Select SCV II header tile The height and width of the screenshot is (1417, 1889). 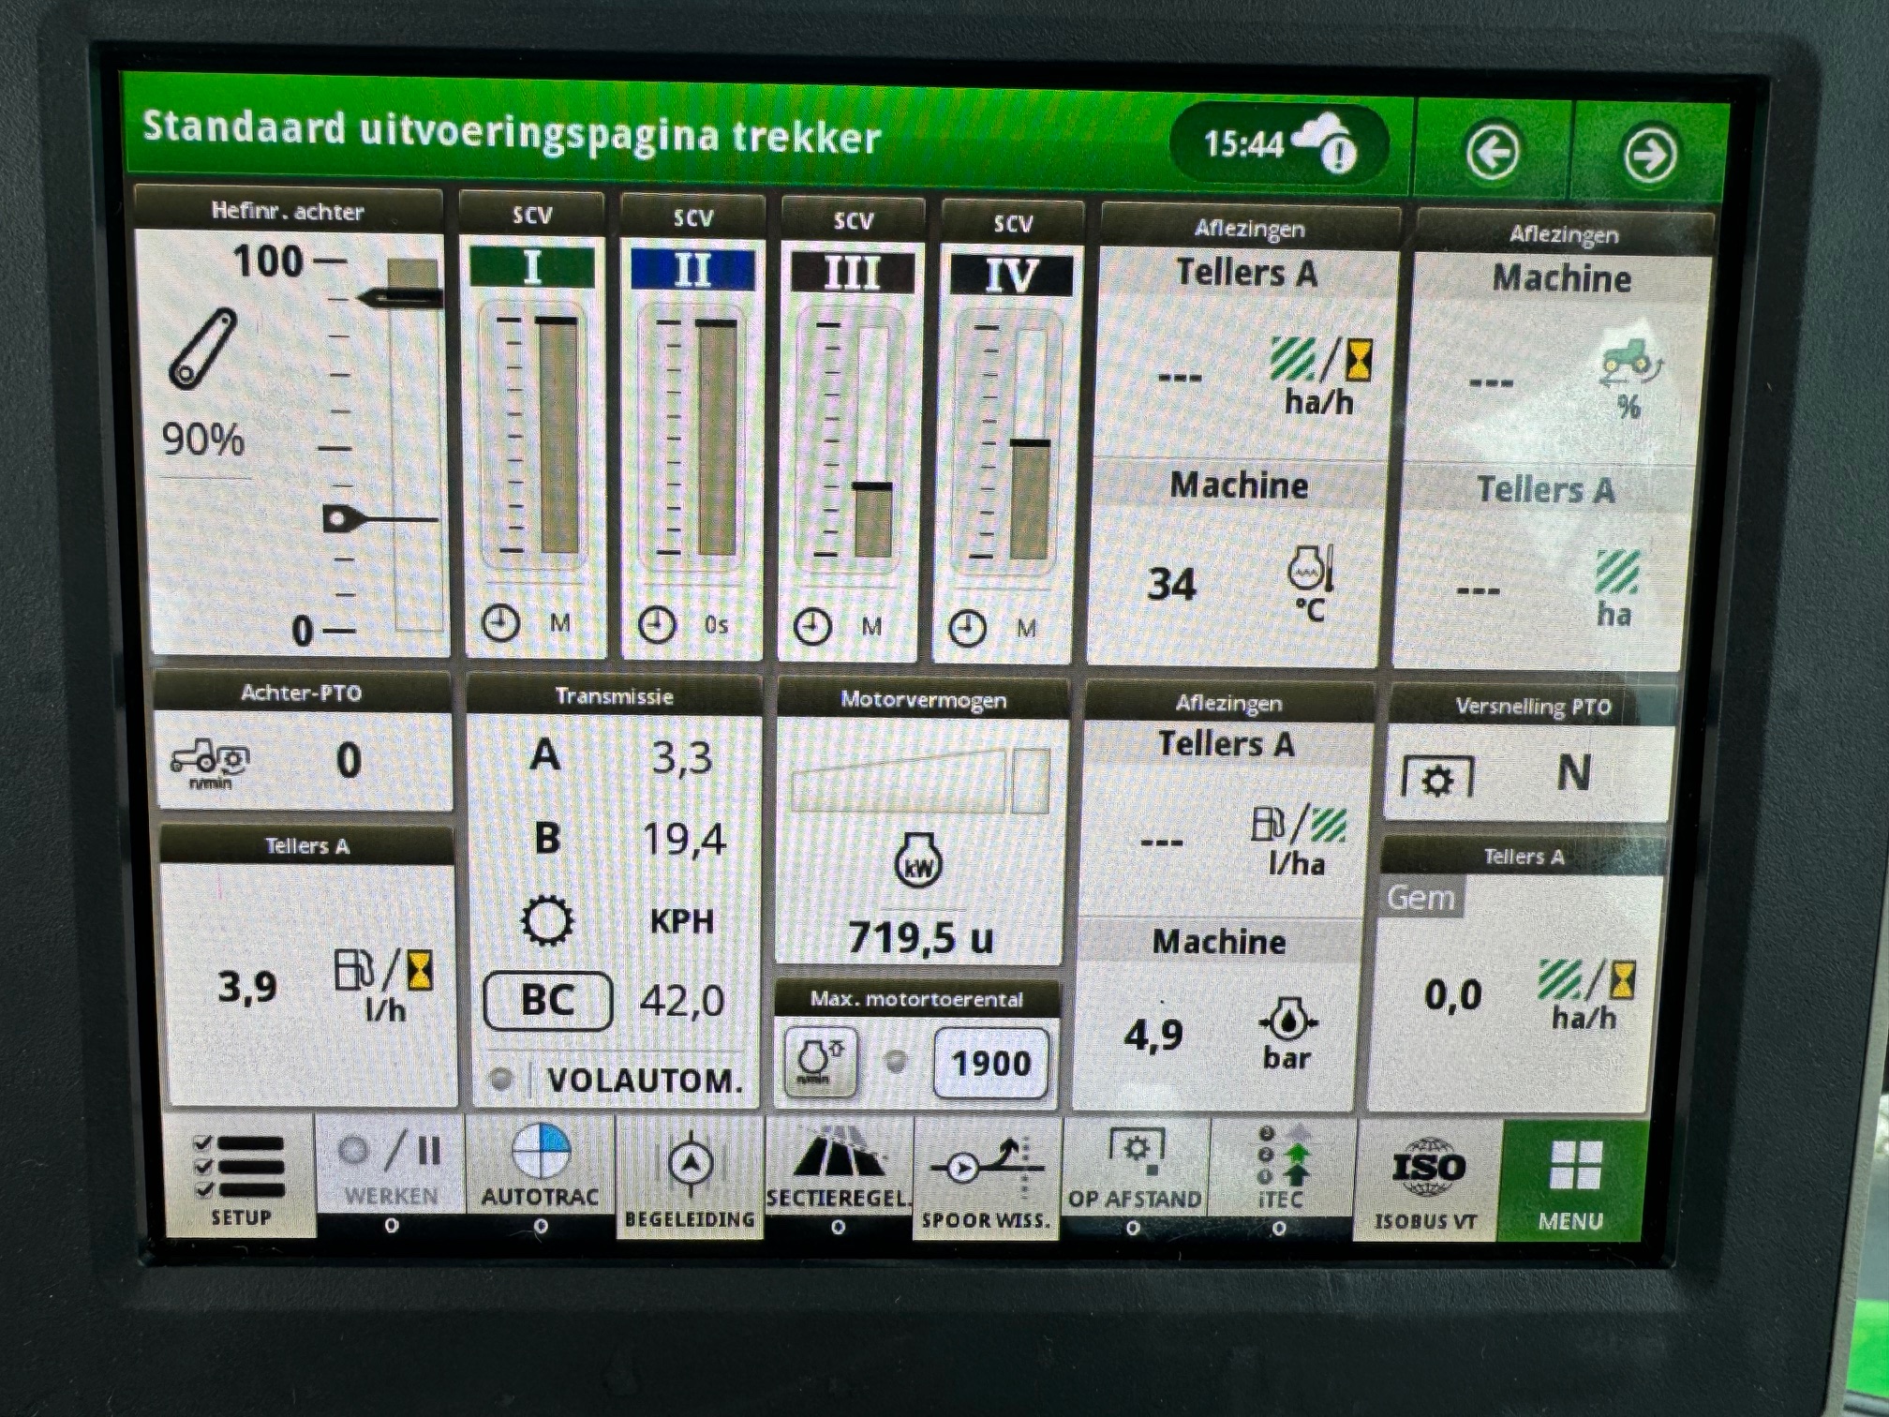pos(692,270)
